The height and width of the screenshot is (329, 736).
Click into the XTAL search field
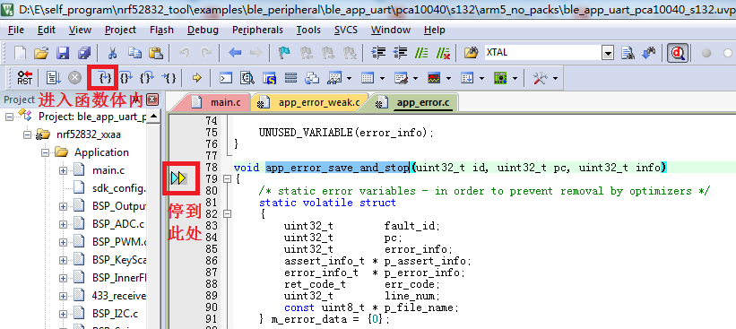point(543,53)
